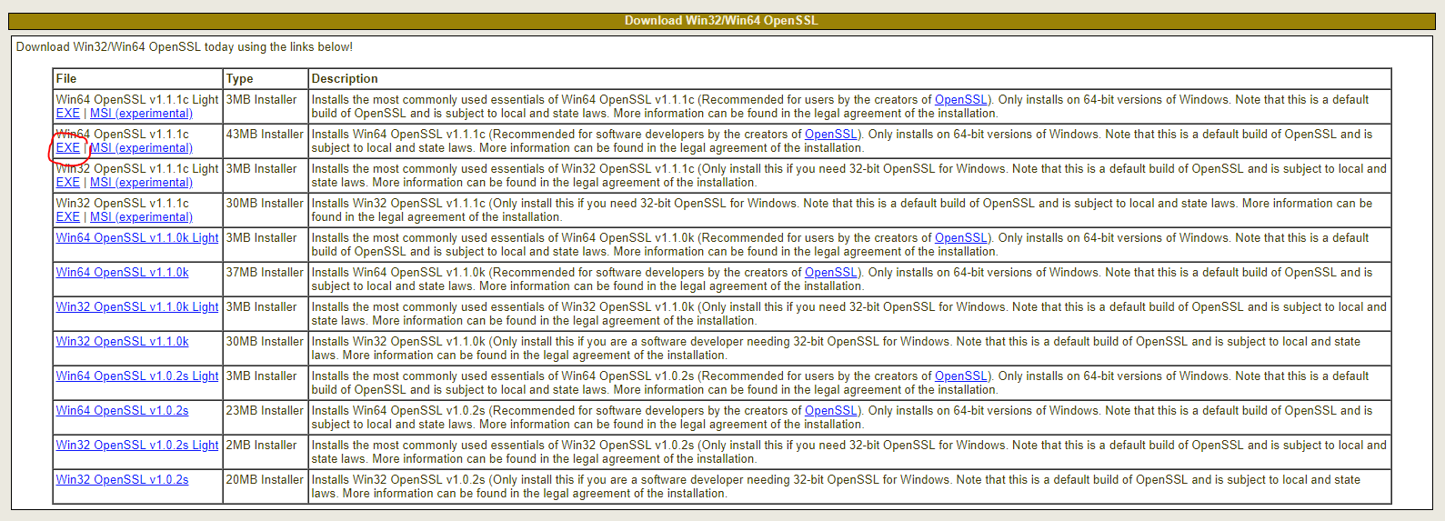Open Win64 OpenSSL v1.0.2s Light link

pyautogui.click(x=137, y=376)
